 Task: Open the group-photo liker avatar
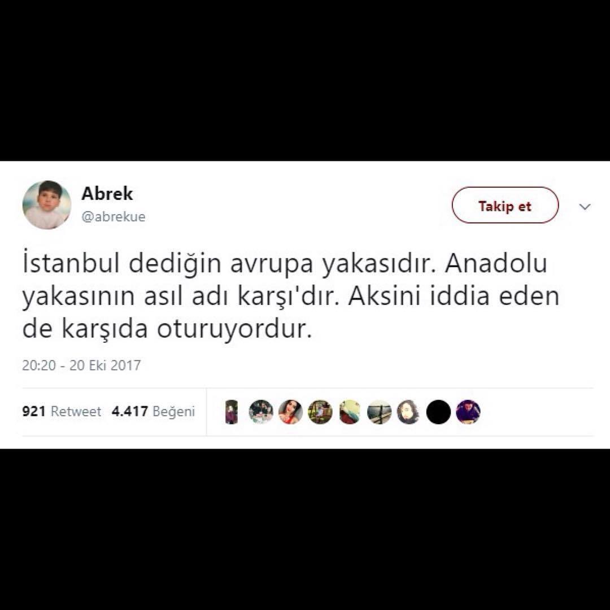point(261,412)
